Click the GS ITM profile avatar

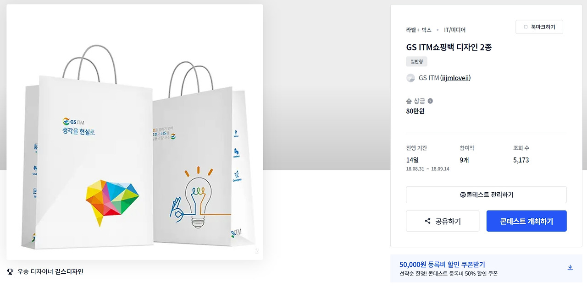(410, 78)
